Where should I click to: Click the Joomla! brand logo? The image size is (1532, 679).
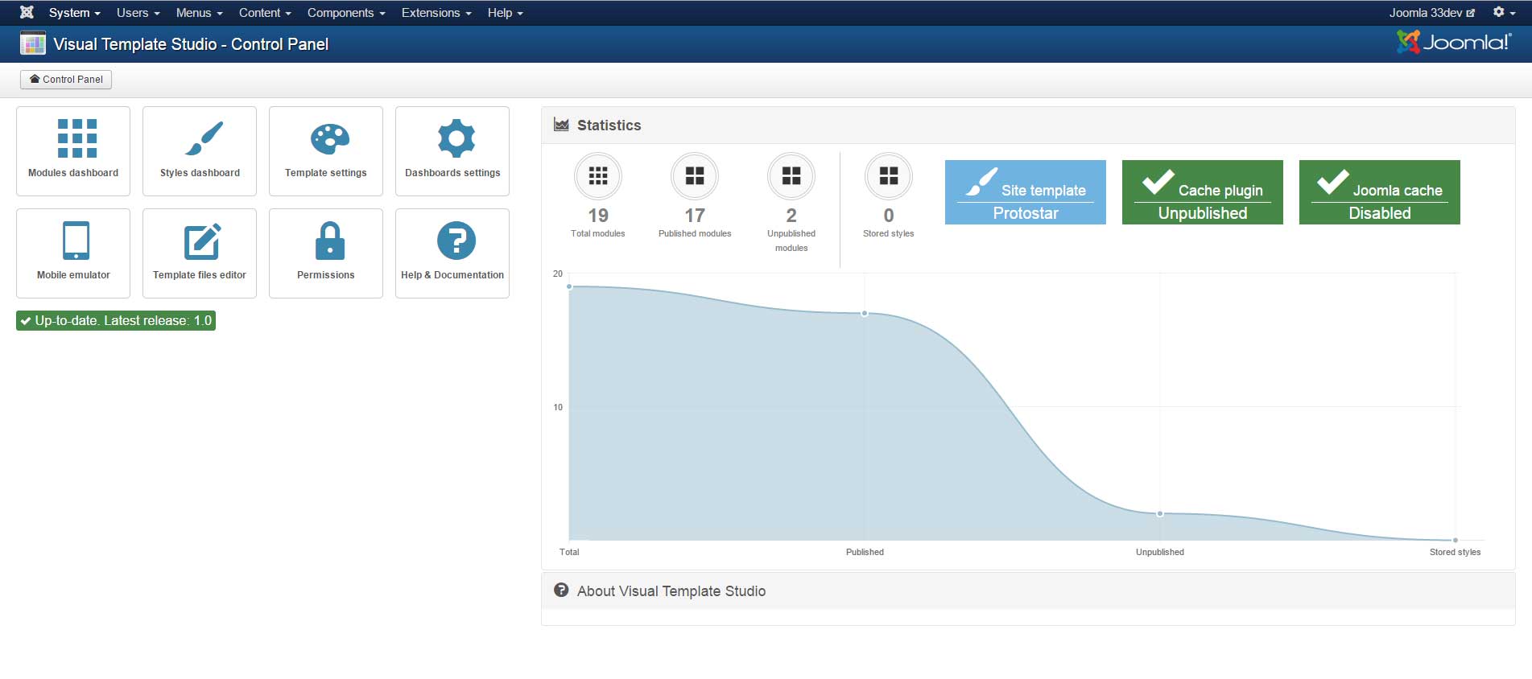click(1454, 42)
